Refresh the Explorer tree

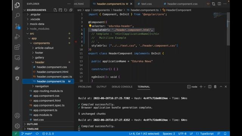65,10
